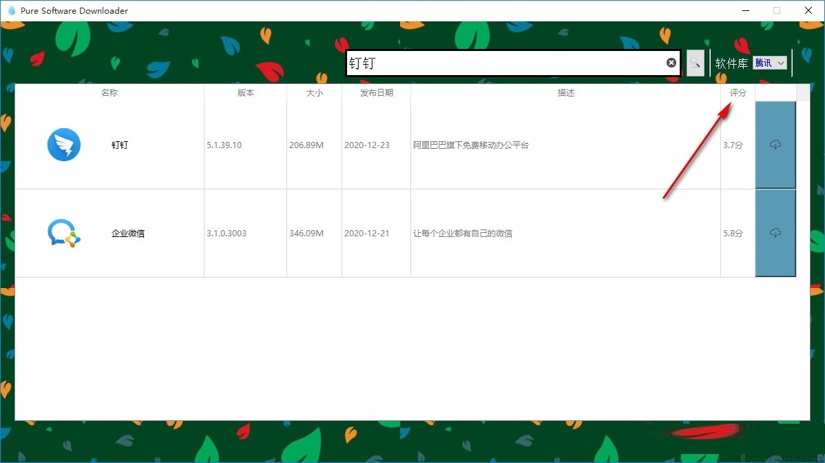The image size is (825, 463).
Task: Clear the search box with the X icon
Action: 671,63
